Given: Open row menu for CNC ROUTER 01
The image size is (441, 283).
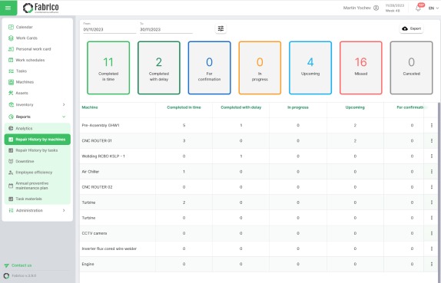Looking at the screenshot, I should [x=432, y=141].
